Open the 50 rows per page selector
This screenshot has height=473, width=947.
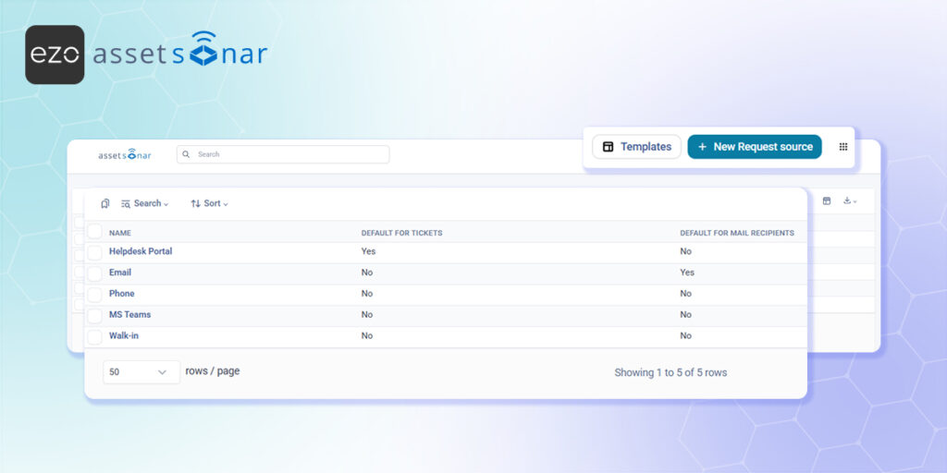141,372
